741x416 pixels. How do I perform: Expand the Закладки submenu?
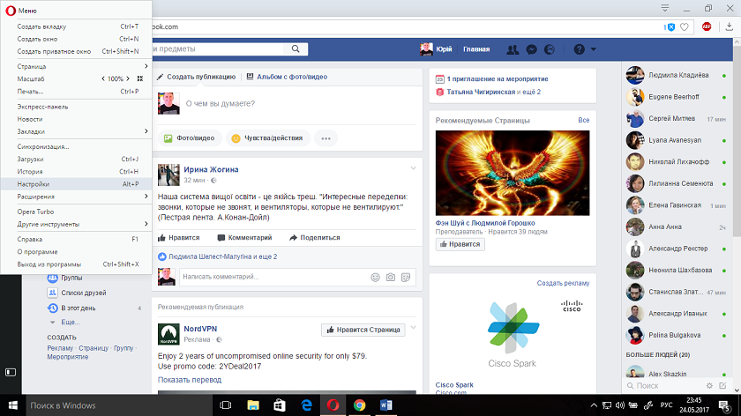click(79, 131)
